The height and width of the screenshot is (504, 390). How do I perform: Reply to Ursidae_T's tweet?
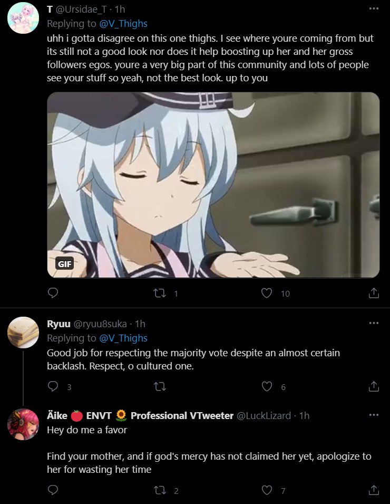tap(53, 293)
